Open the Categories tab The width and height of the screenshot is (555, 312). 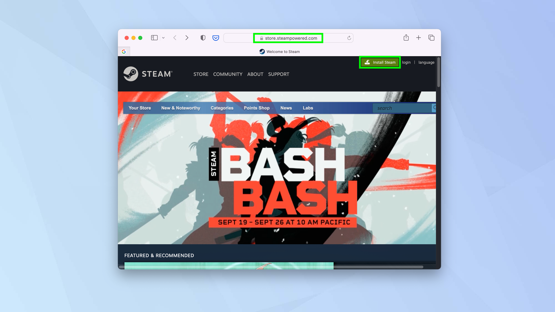pos(222,108)
